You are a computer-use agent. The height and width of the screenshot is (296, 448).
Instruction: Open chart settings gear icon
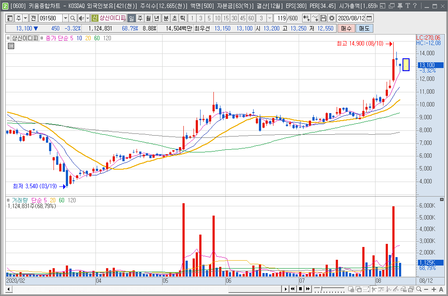point(332,18)
